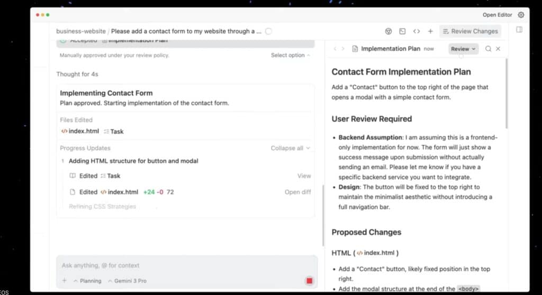The width and height of the screenshot is (542, 295).
Task: Open the Planning mode selector
Action: tap(87, 281)
